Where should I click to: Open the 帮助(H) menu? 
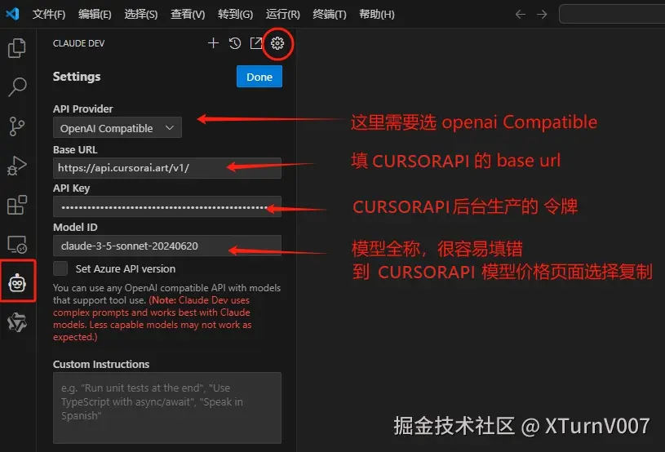click(377, 15)
